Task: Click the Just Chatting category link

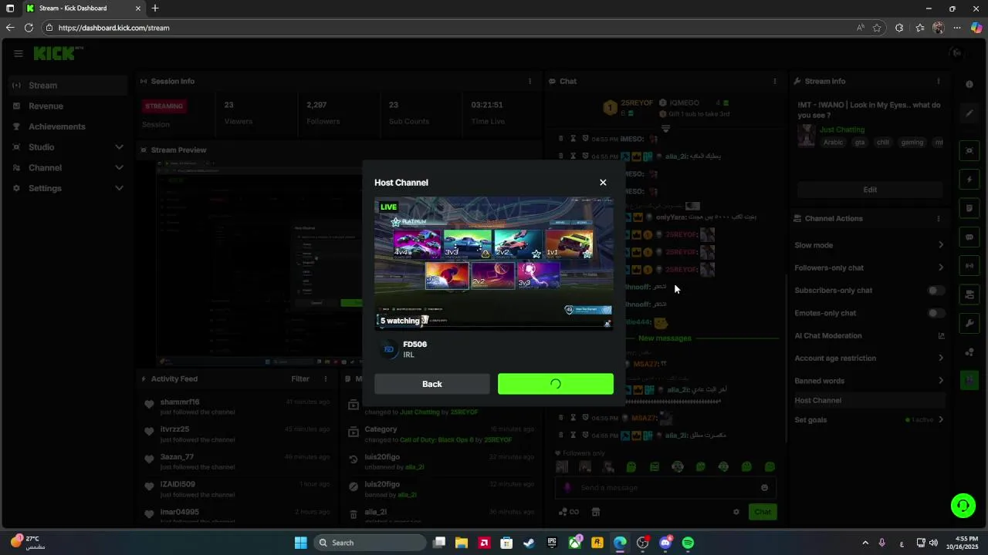Action: click(x=842, y=129)
